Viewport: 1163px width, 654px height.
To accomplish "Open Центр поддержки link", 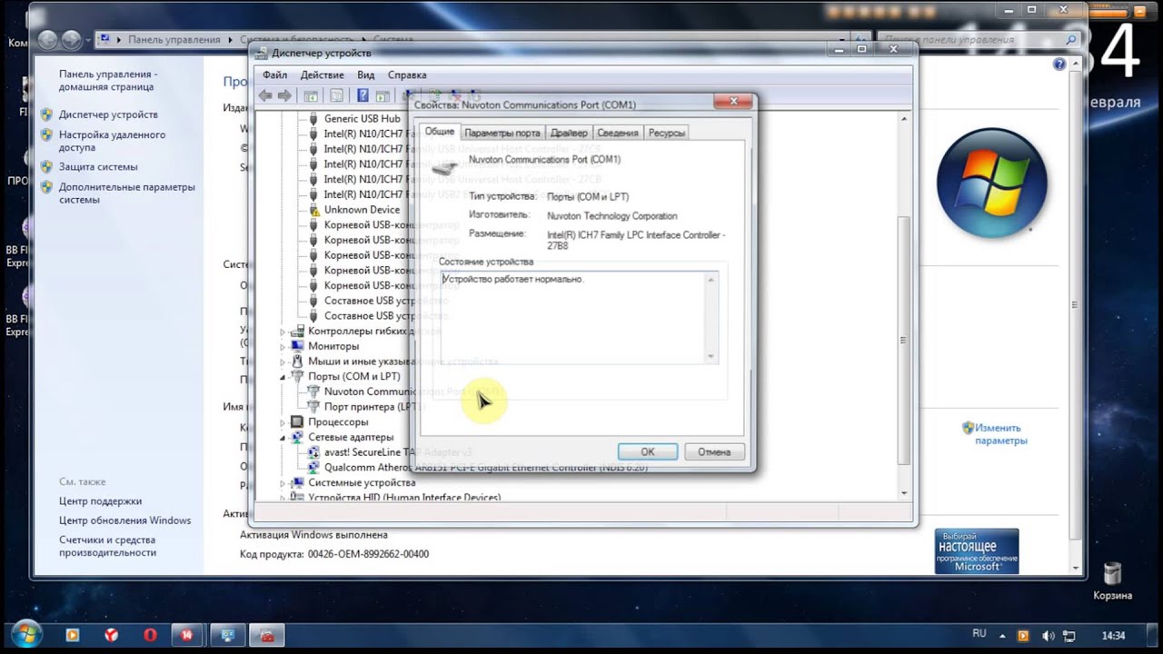I will click(100, 500).
